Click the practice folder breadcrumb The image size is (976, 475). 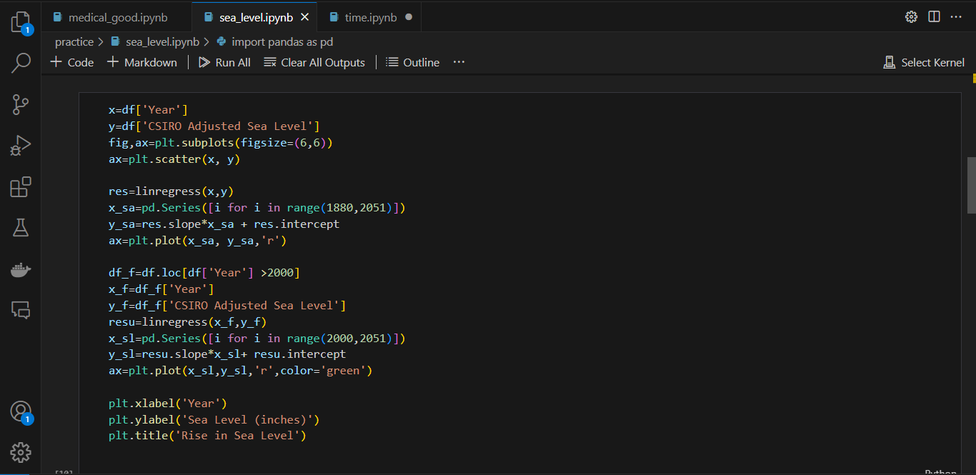[x=74, y=42]
